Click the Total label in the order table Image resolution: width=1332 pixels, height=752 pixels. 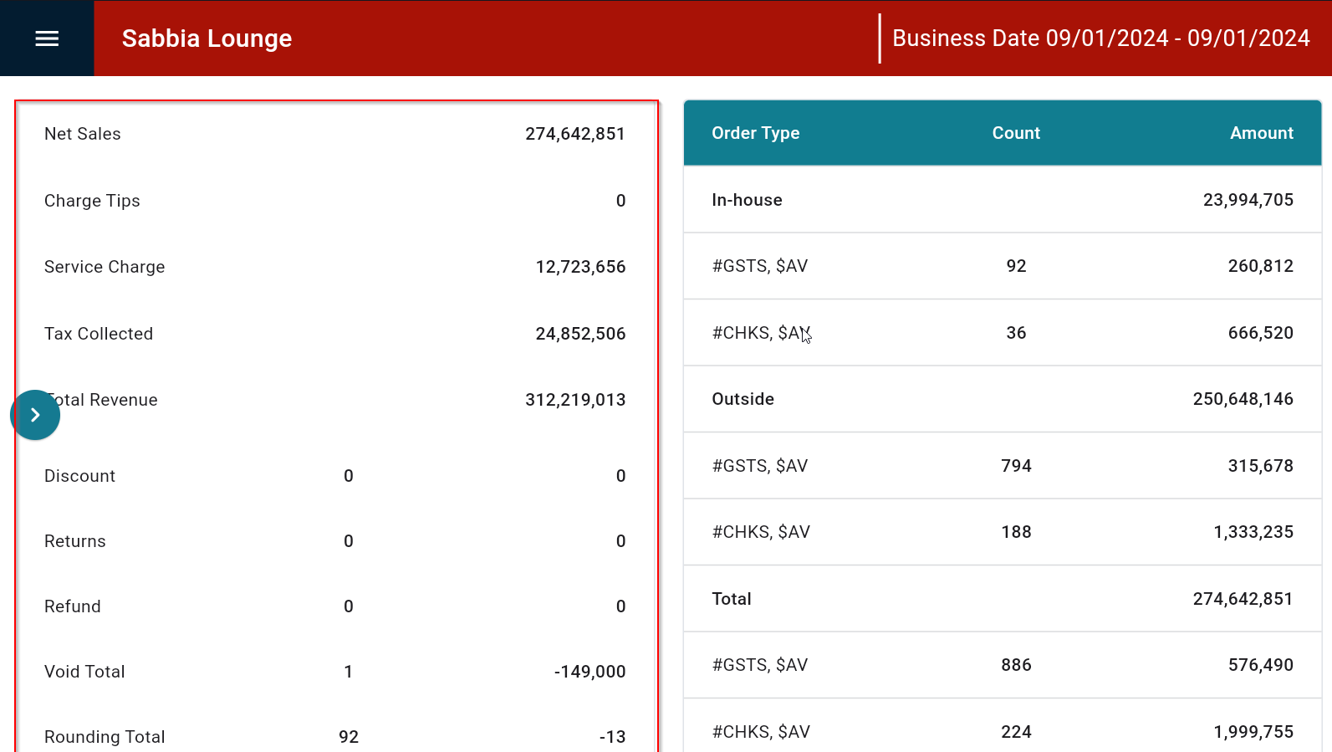click(x=732, y=599)
